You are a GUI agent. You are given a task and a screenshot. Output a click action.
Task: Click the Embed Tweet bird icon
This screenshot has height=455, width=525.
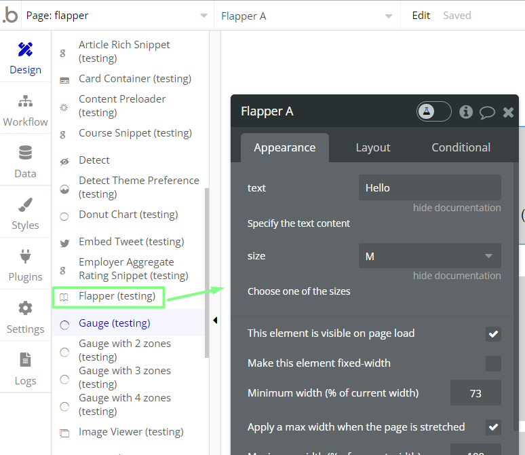64,243
